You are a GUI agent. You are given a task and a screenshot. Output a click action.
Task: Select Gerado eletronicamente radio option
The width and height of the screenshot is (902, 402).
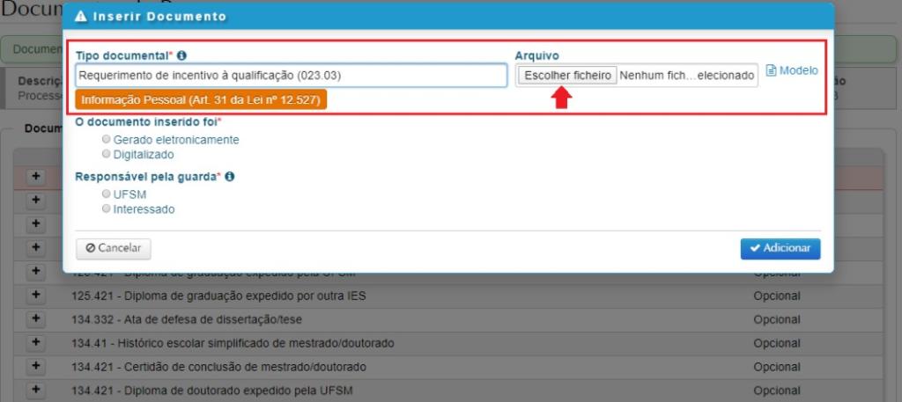point(107,140)
